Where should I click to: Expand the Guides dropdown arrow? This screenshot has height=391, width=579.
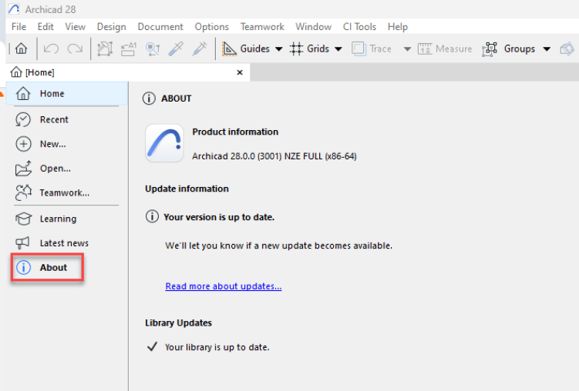coord(279,48)
